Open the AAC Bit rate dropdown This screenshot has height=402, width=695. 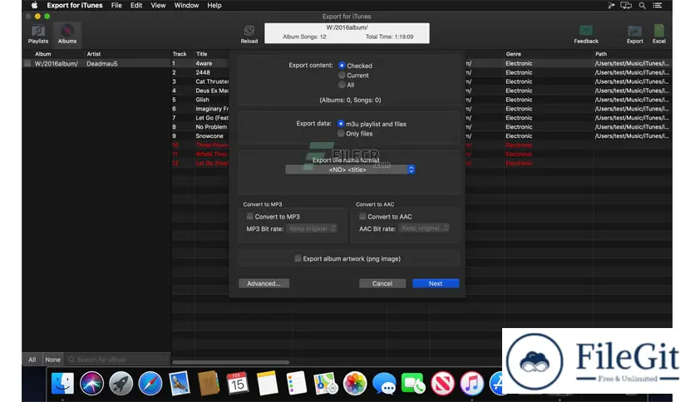point(424,228)
